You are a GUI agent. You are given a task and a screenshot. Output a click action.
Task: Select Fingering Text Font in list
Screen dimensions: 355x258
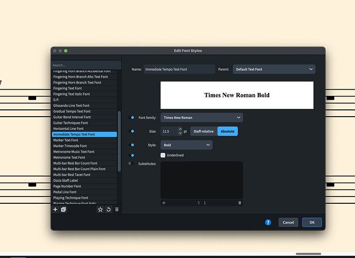[84, 88]
